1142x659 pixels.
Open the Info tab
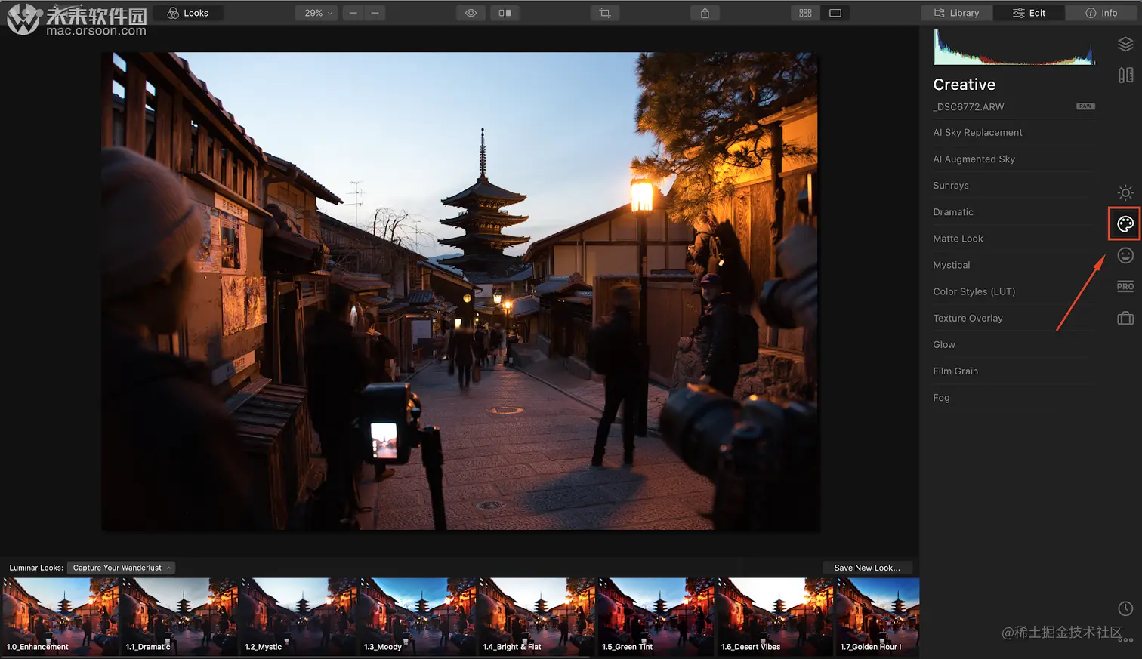coord(1101,13)
